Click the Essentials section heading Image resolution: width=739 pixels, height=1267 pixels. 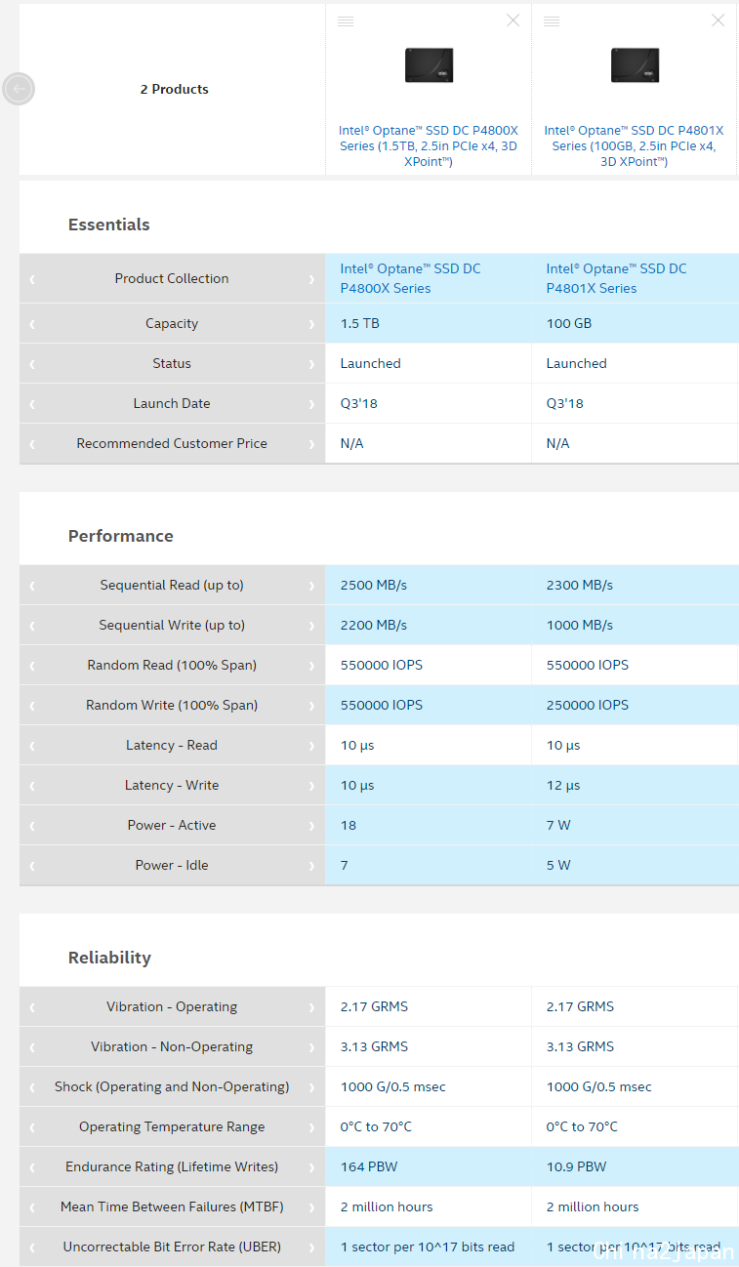pos(109,225)
